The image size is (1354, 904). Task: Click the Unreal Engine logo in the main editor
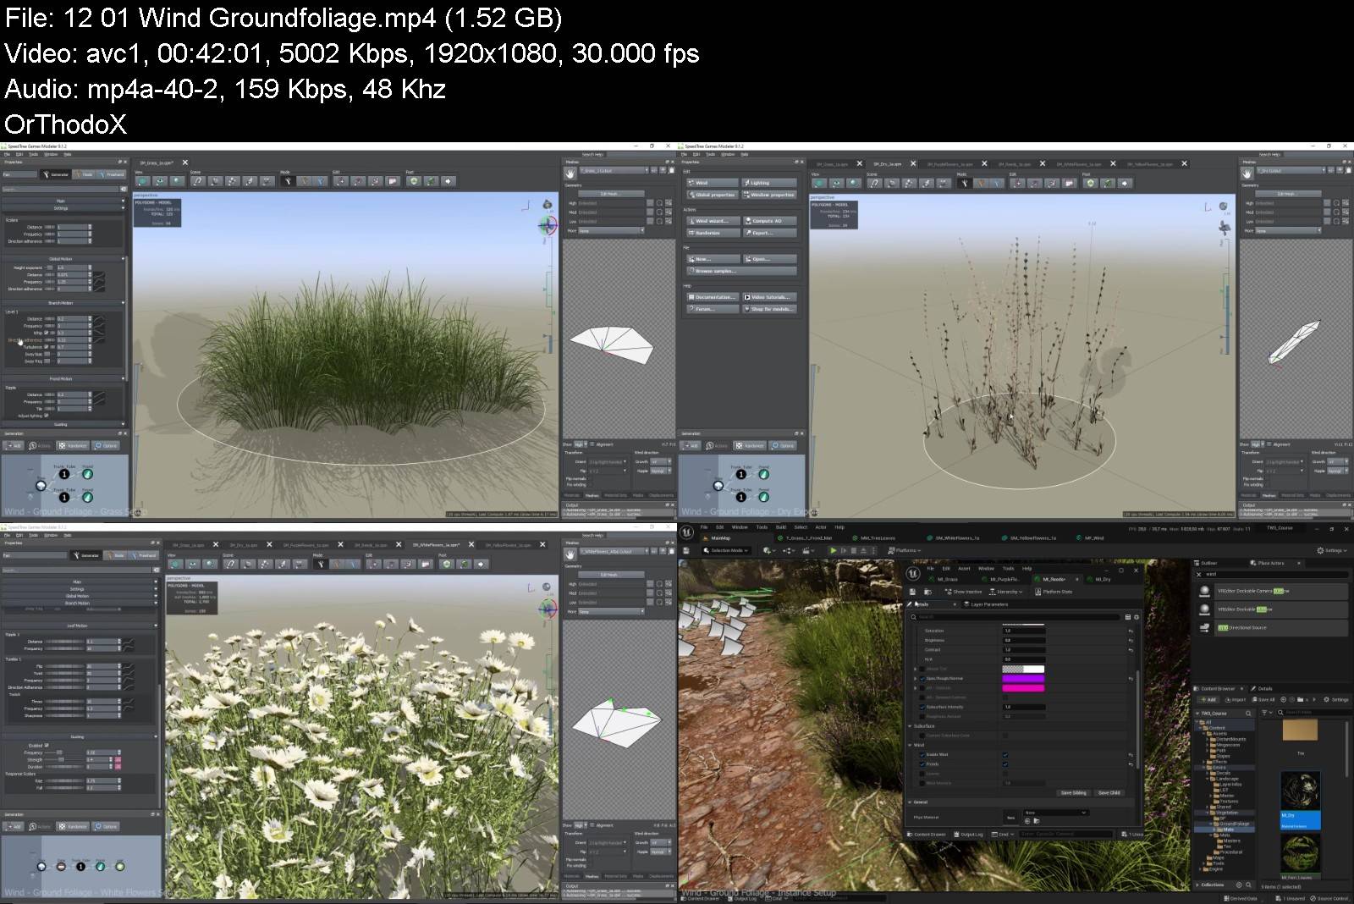687,531
